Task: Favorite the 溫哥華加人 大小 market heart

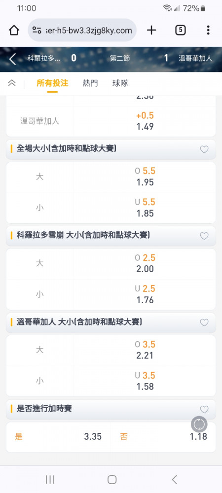Action: pyautogui.click(x=204, y=322)
